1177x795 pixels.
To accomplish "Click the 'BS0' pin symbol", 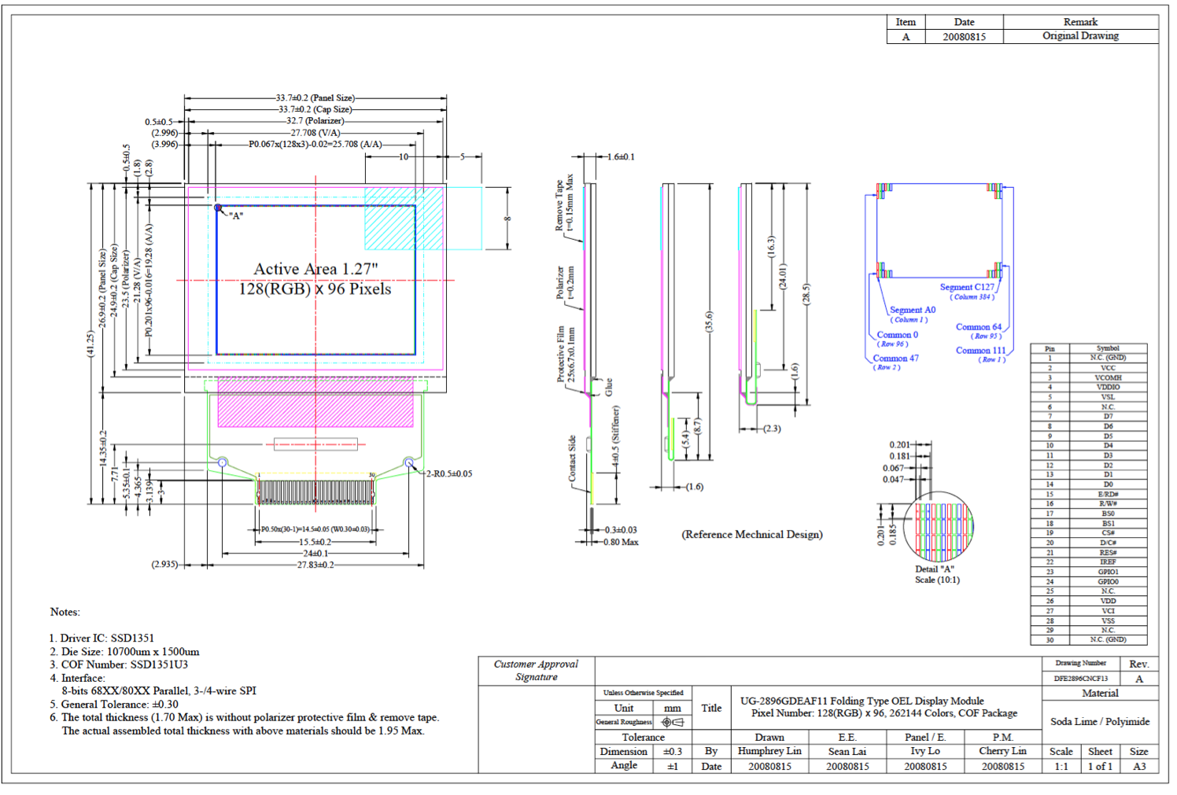I will click(1108, 513).
